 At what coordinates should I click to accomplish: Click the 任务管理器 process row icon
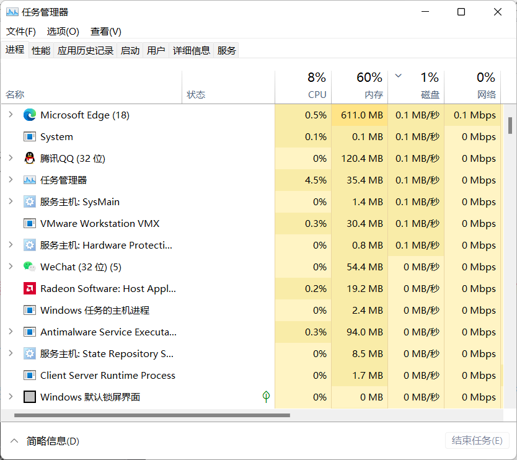click(30, 180)
